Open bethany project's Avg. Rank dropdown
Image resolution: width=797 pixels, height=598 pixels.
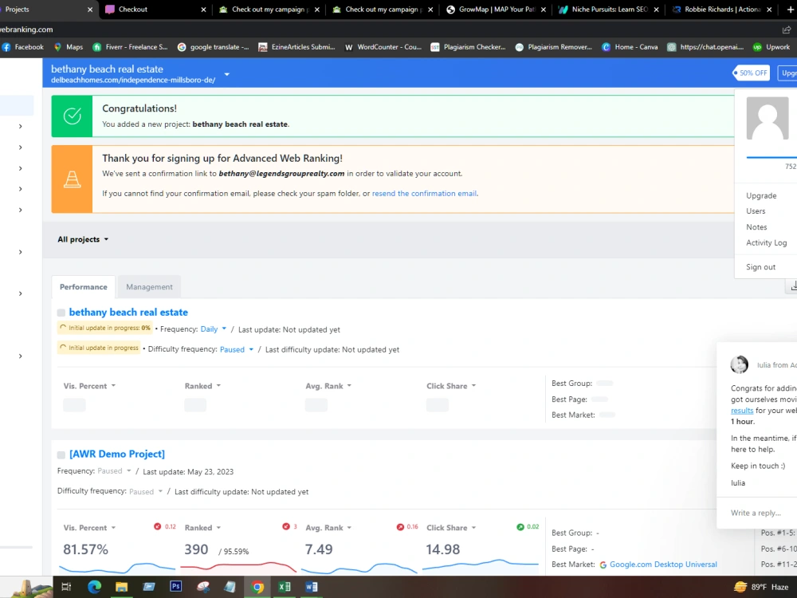click(328, 386)
